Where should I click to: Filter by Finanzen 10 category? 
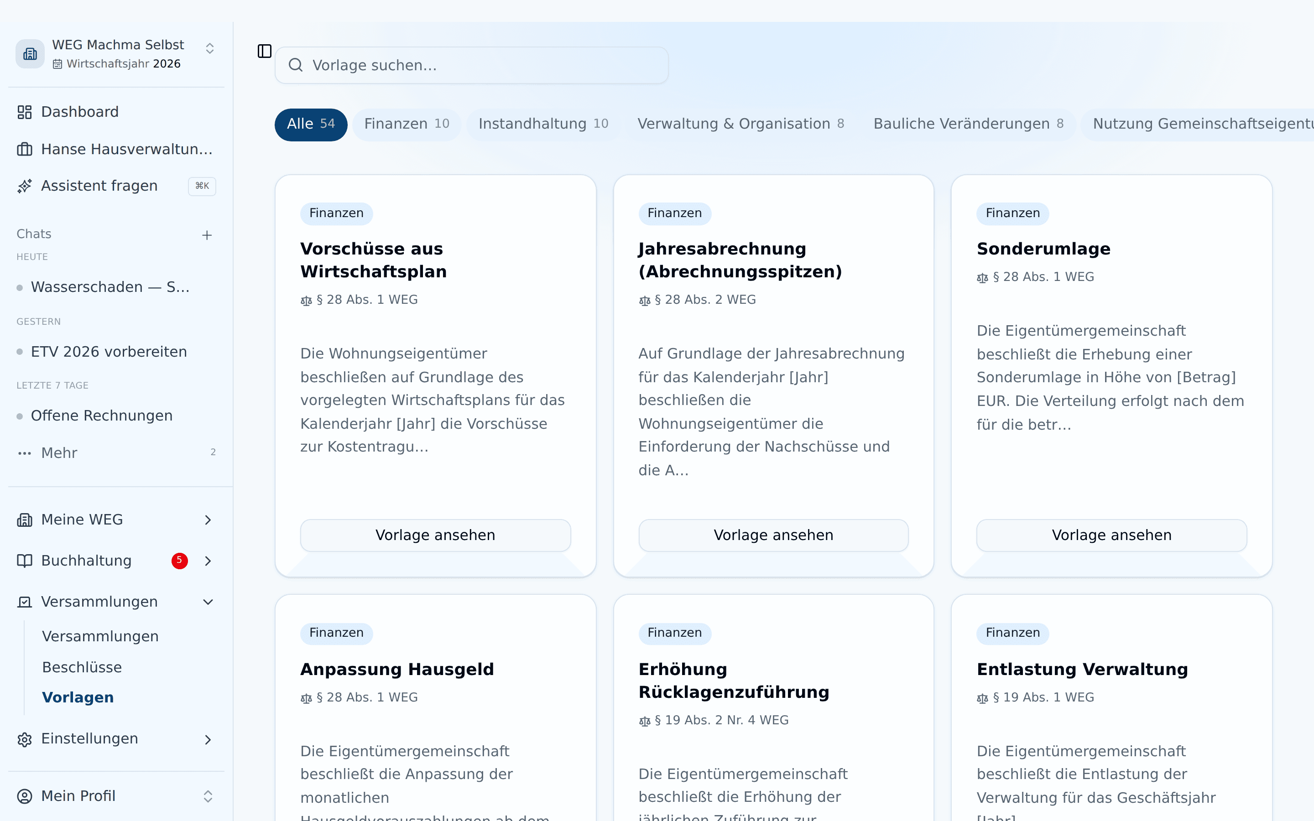click(407, 125)
